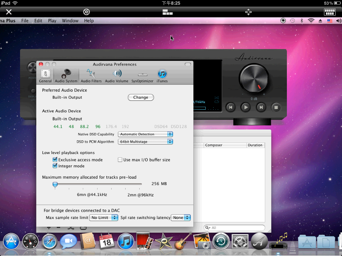Click the playlist search field

[x=234, y=227]
